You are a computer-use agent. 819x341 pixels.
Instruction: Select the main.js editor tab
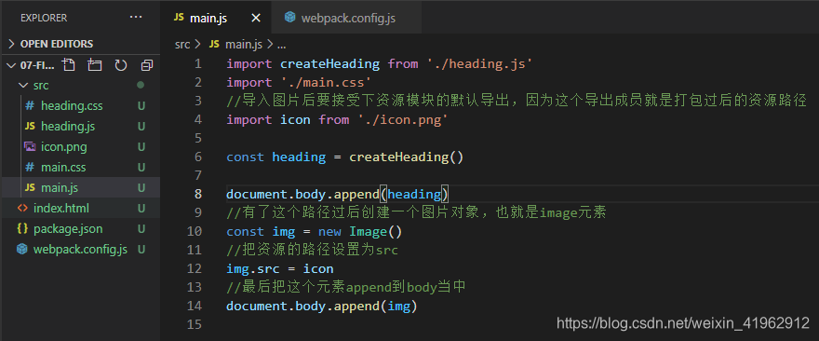click(x=216, y=19)
